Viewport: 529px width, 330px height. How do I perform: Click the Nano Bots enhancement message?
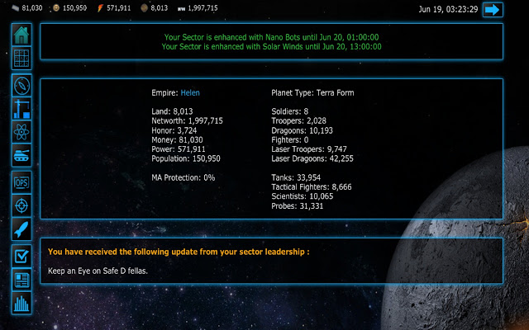(272, 37)
